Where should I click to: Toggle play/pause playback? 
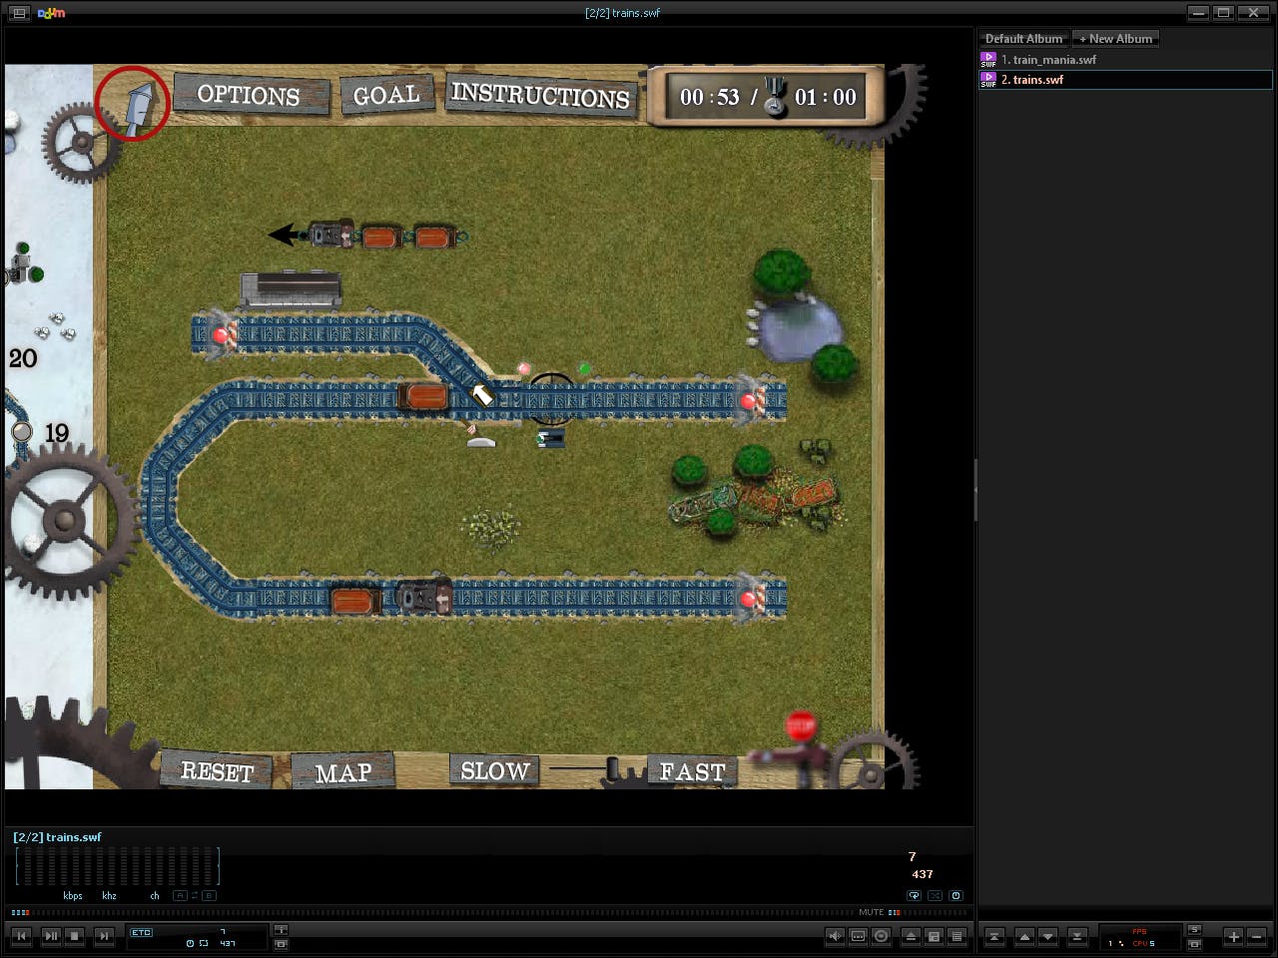[x=51, y=936]
